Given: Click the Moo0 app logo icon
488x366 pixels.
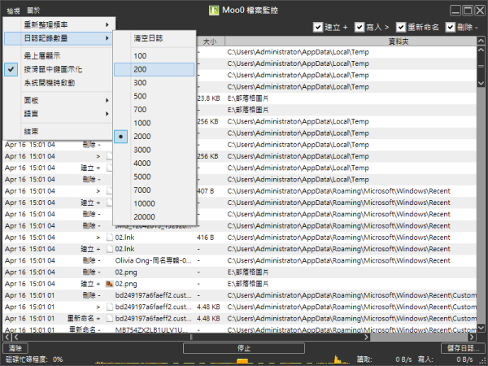Looking at the screenshot, I should tap(213, 11).
